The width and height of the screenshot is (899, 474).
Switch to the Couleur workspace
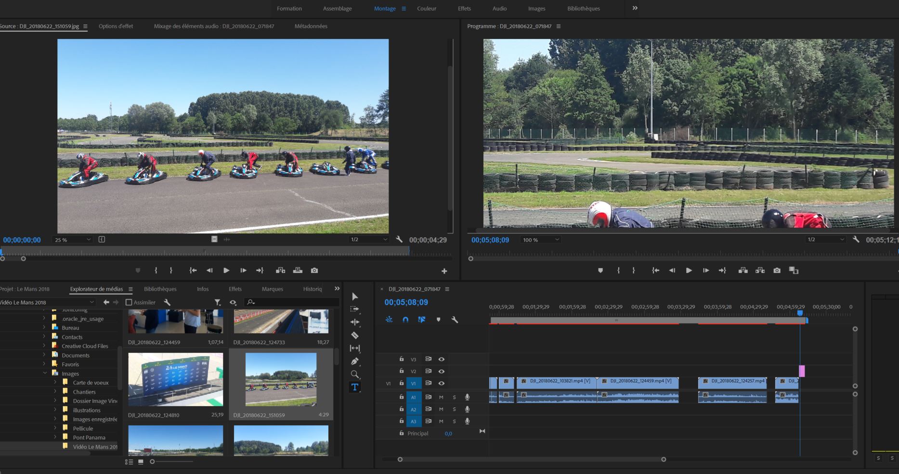(426, 9)
